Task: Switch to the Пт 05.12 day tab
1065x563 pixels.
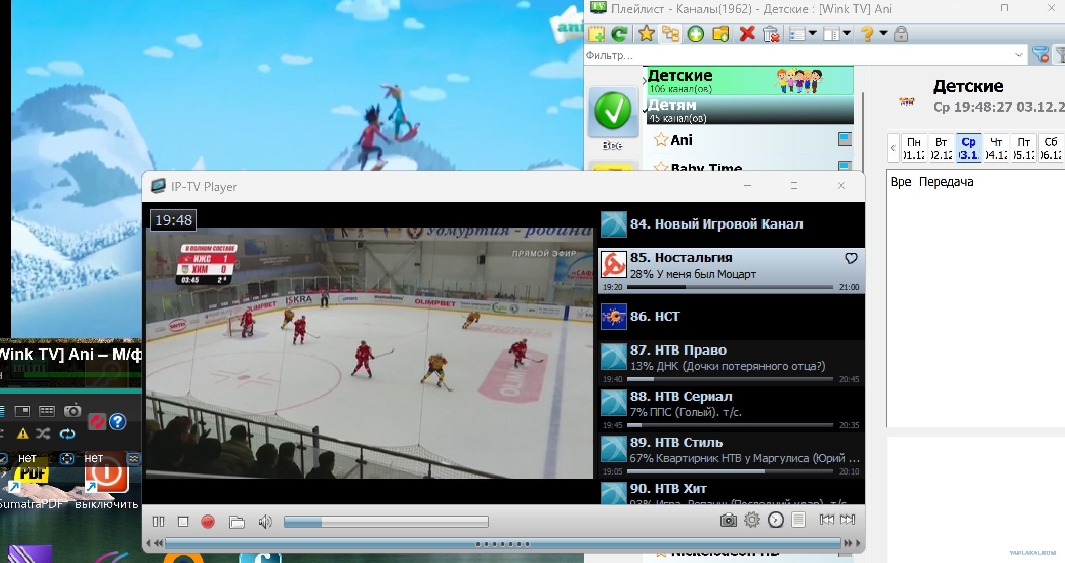Action: click(x=1023, y=148)
